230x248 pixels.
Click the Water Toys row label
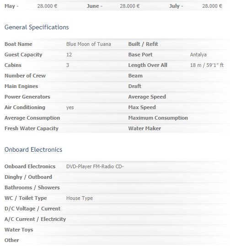coord(19,230)
